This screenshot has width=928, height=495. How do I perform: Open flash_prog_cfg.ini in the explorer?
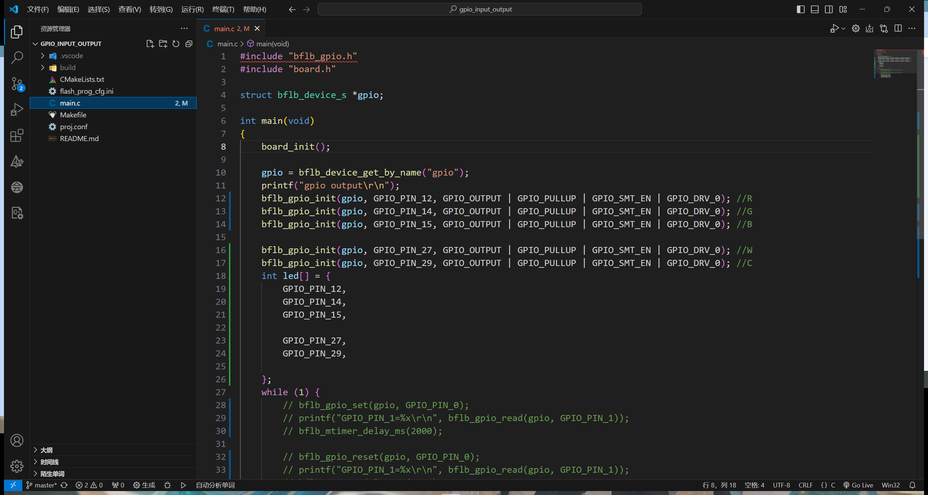coord(87,92)
